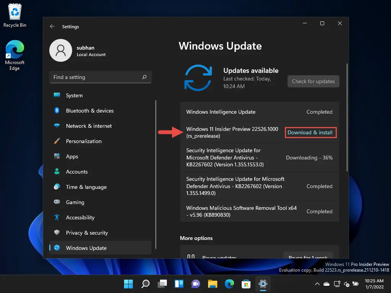The image size is (391, 293).
Task: Minimize the Settings window
Action: click(305, 23)
